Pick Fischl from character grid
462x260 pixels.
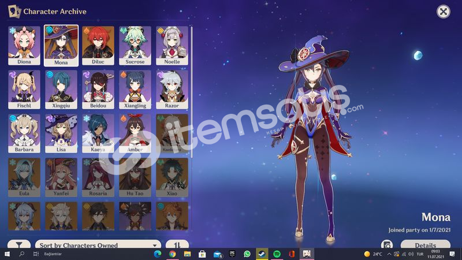point(24,90)
